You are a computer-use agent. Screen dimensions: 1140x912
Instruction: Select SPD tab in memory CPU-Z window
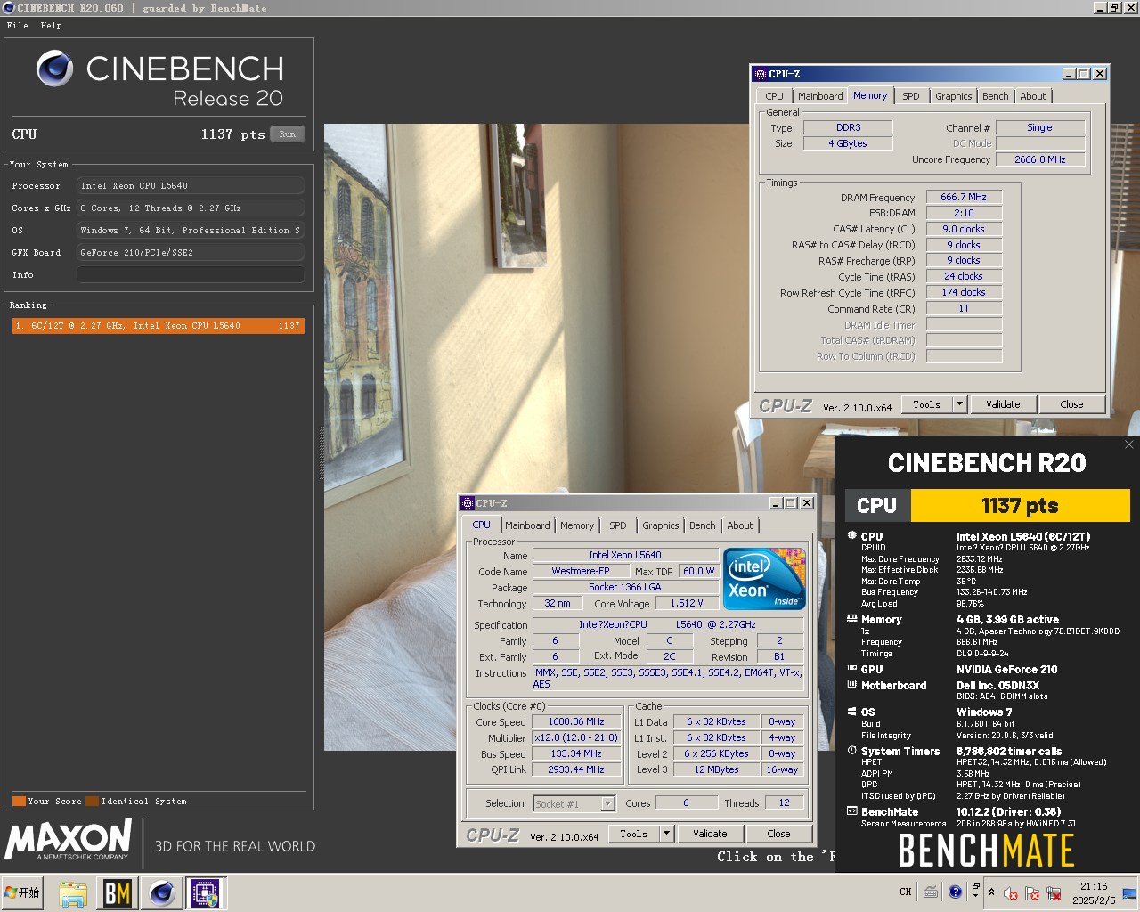tap(910, 96)
